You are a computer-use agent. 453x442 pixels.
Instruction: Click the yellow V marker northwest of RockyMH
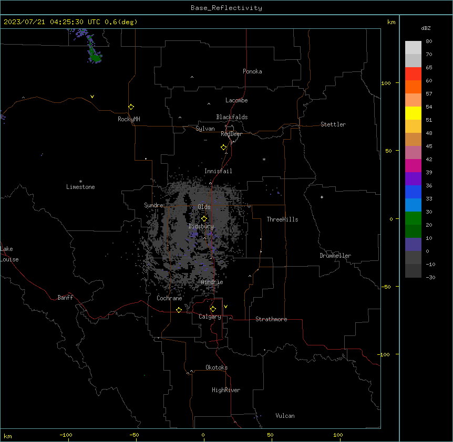click(x=92, y=97)
